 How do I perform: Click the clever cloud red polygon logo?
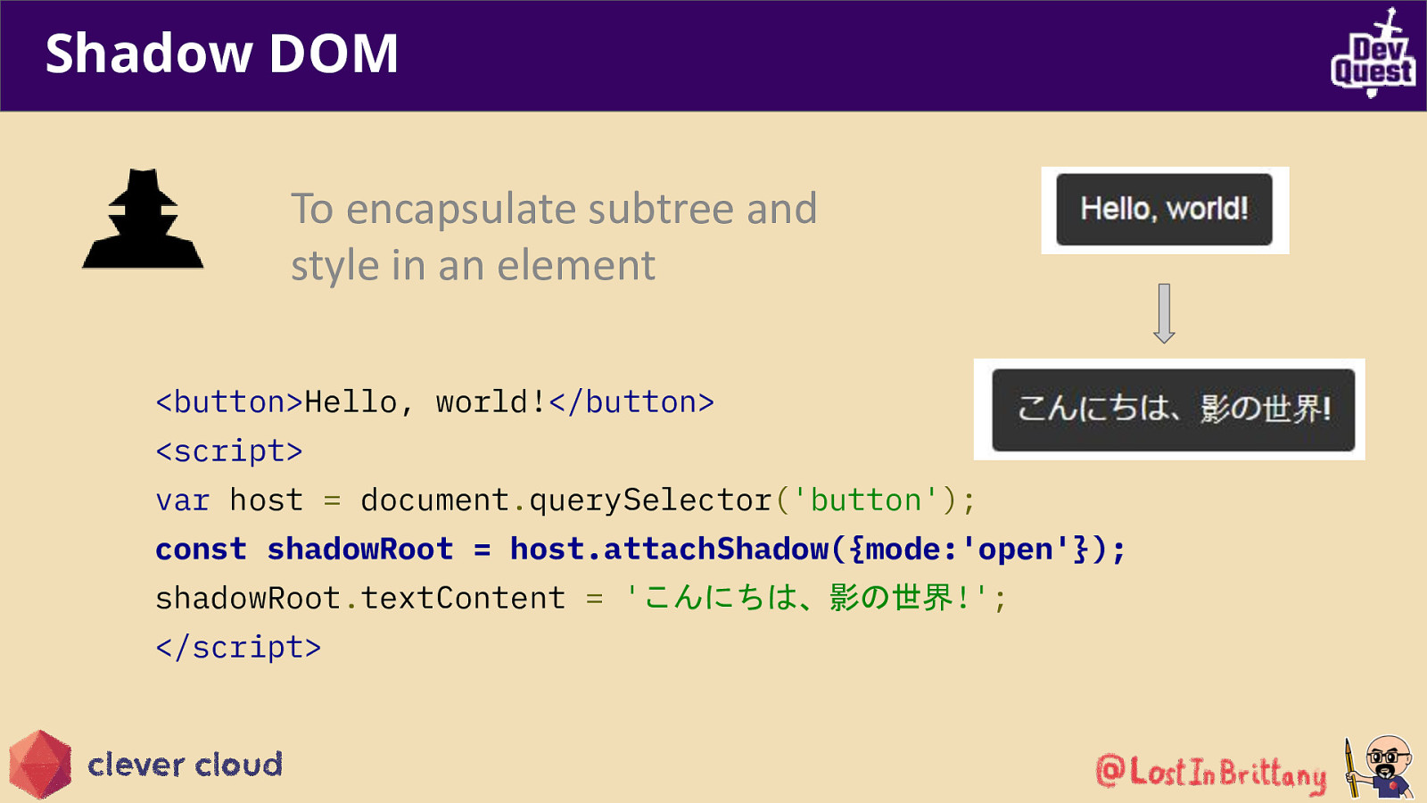(40, 765)
